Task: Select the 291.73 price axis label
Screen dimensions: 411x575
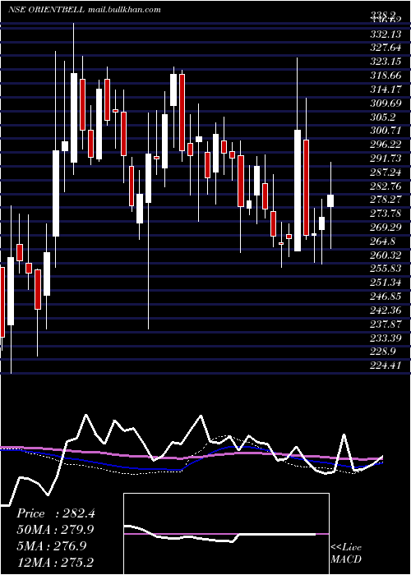Action: coord(385,159)
